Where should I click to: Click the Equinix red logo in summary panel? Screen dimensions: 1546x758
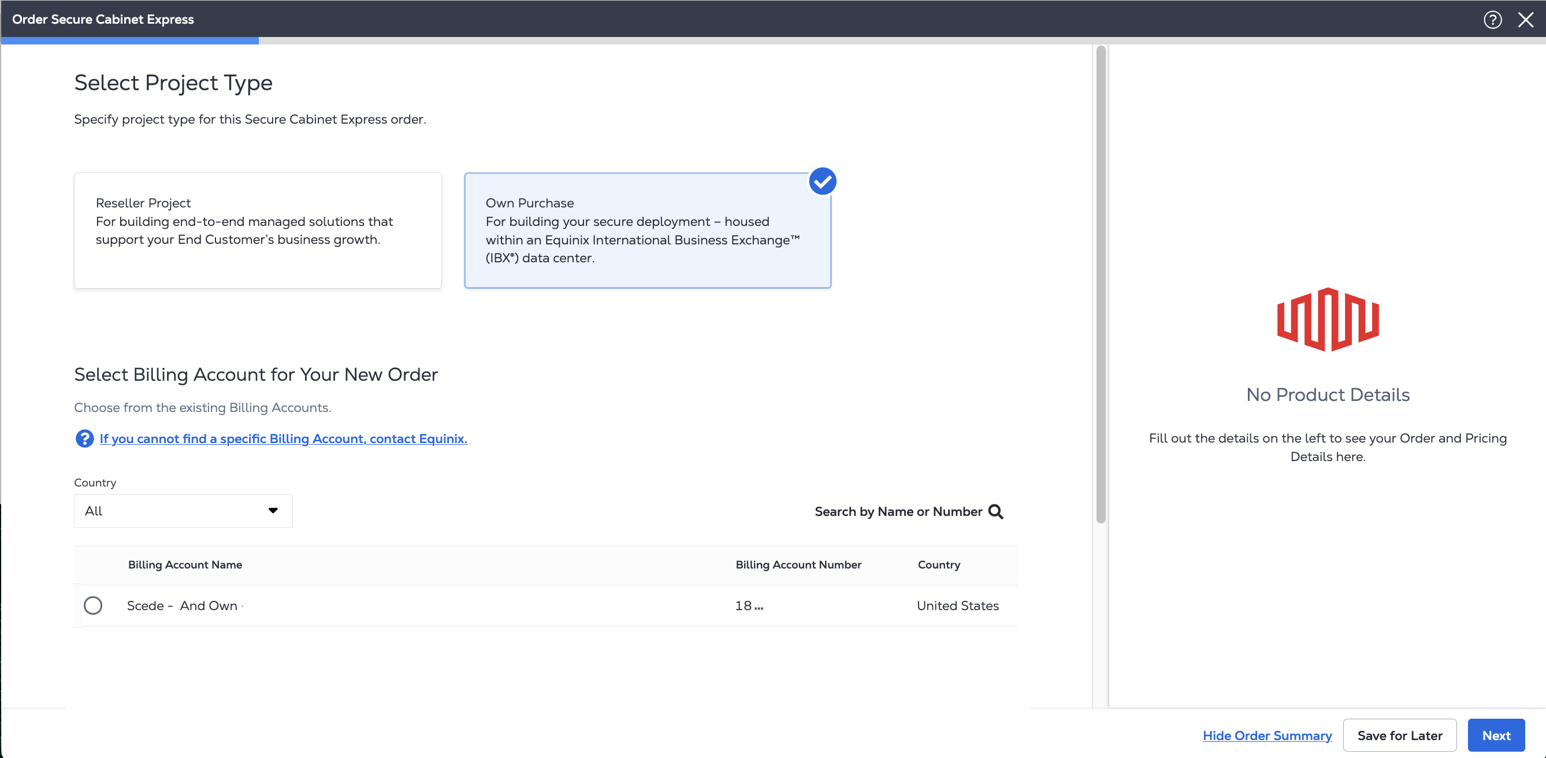[1328, 319]
